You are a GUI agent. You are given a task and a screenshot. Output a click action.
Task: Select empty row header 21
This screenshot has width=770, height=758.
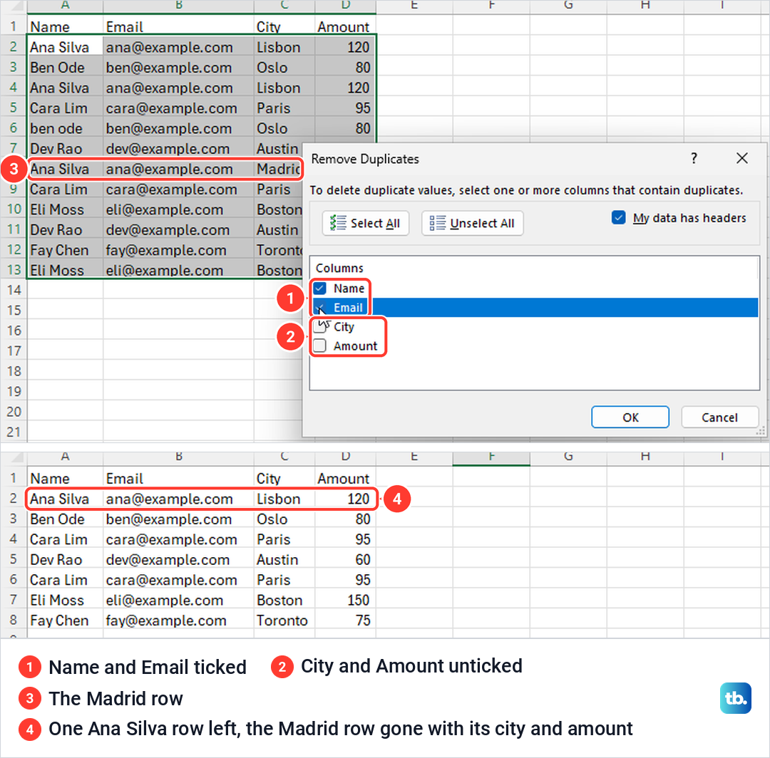click(x=14, y=432)
